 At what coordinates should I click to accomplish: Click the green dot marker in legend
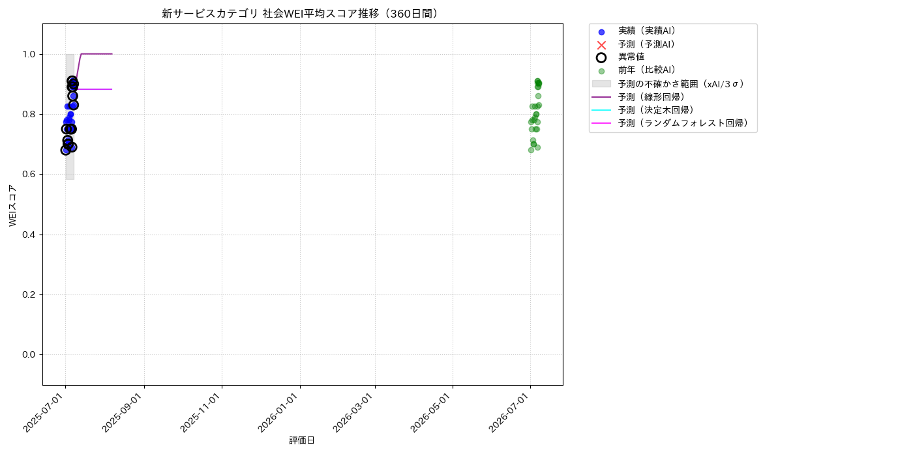click(x=601, y=71)
